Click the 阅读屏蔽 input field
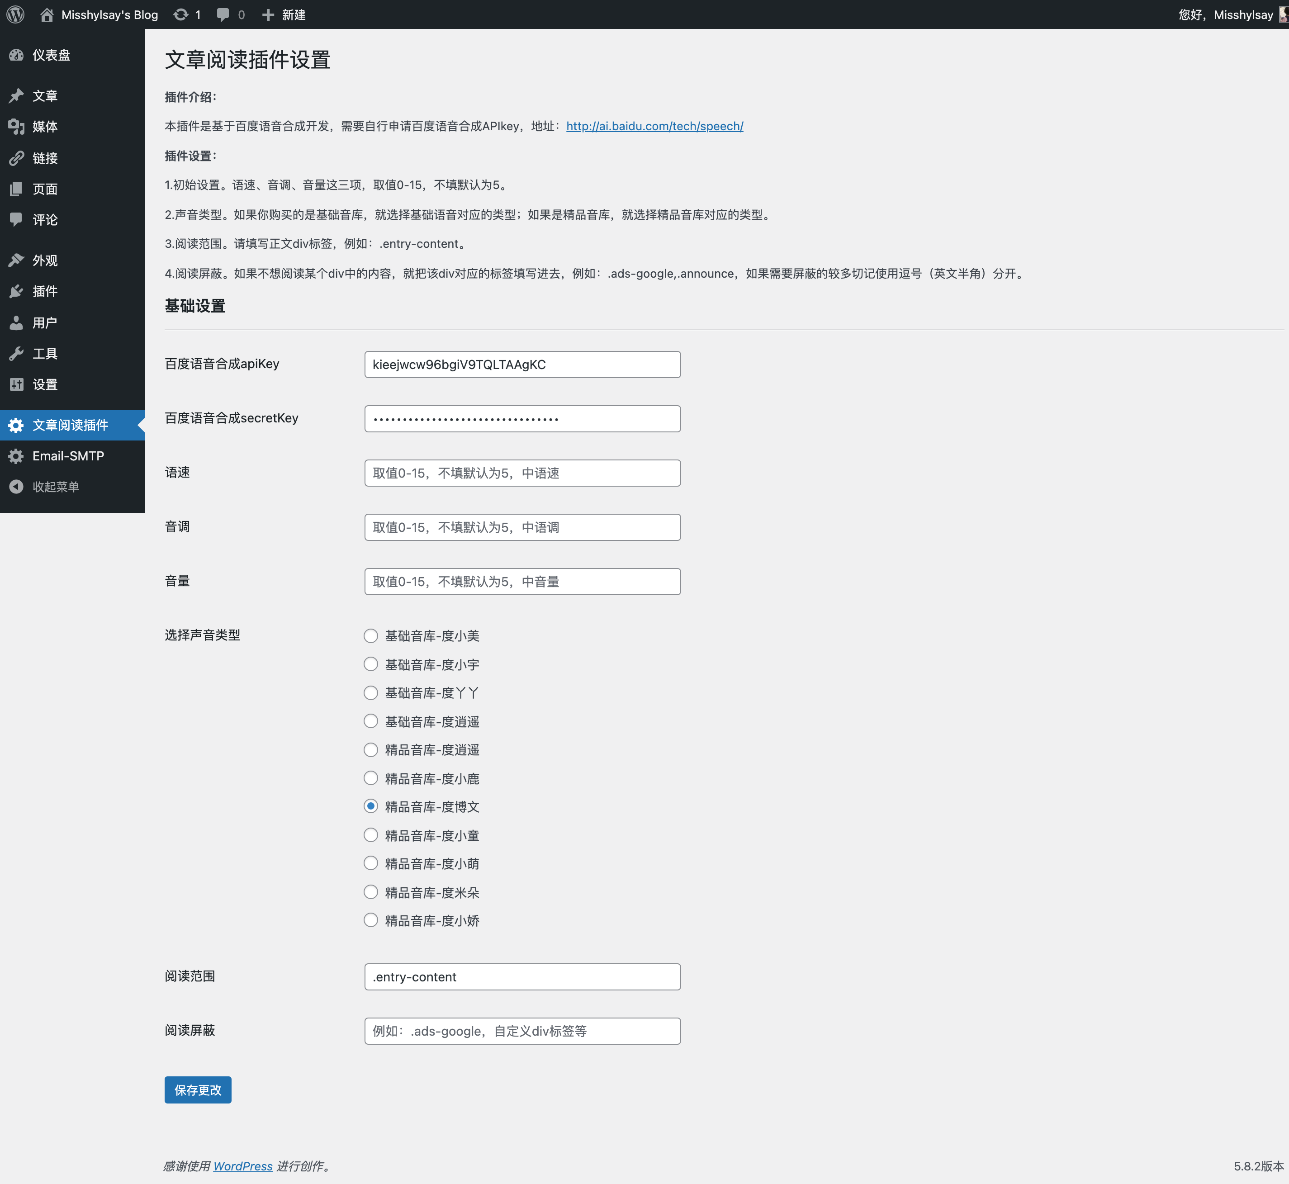The width and height of the screenshot is (1289, 1184). (522, 1031)
